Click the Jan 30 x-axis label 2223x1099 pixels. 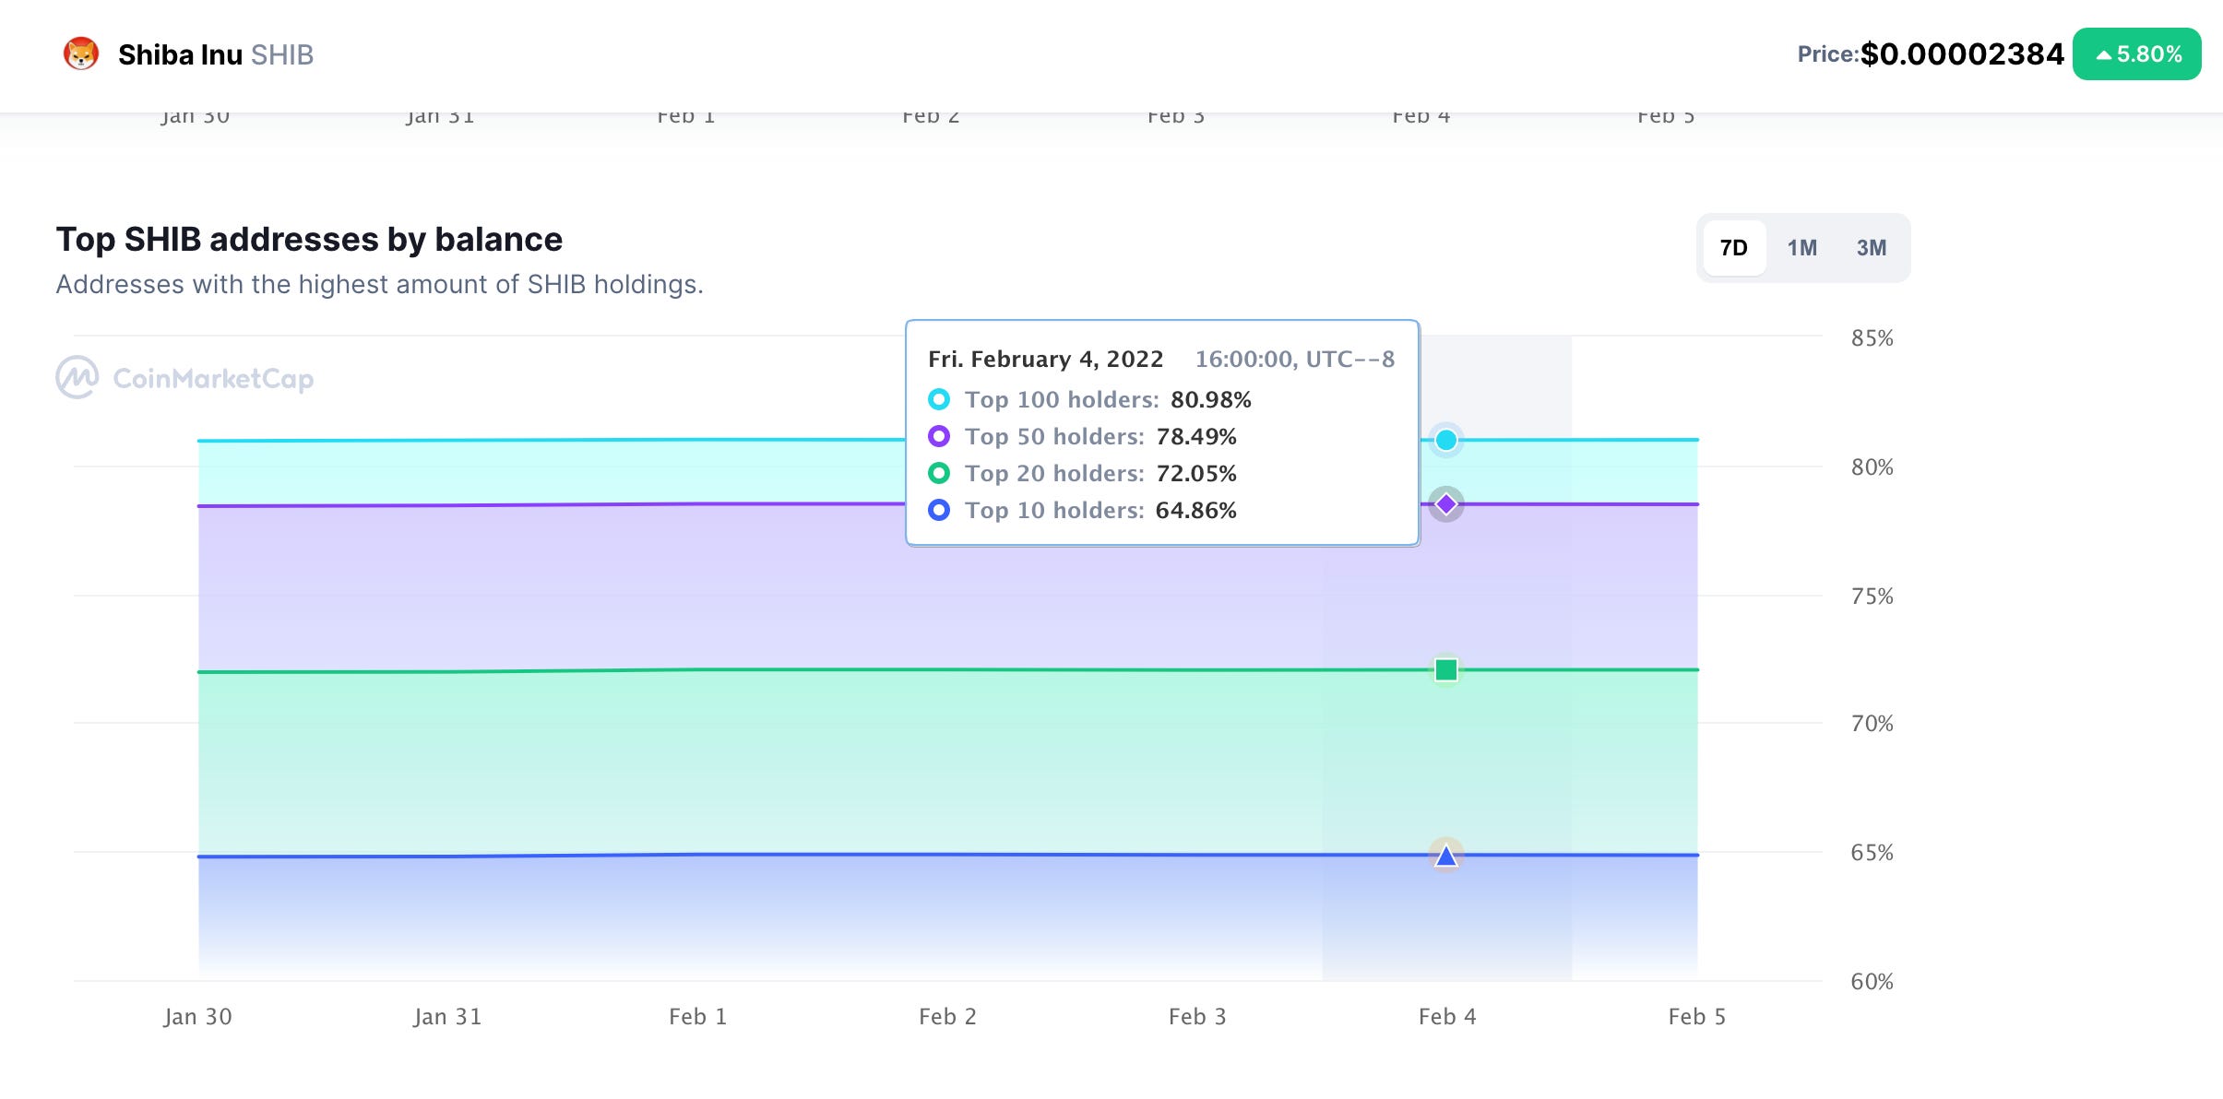197,1016
